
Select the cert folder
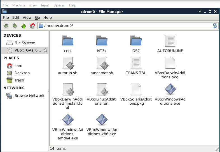[67, 44]
